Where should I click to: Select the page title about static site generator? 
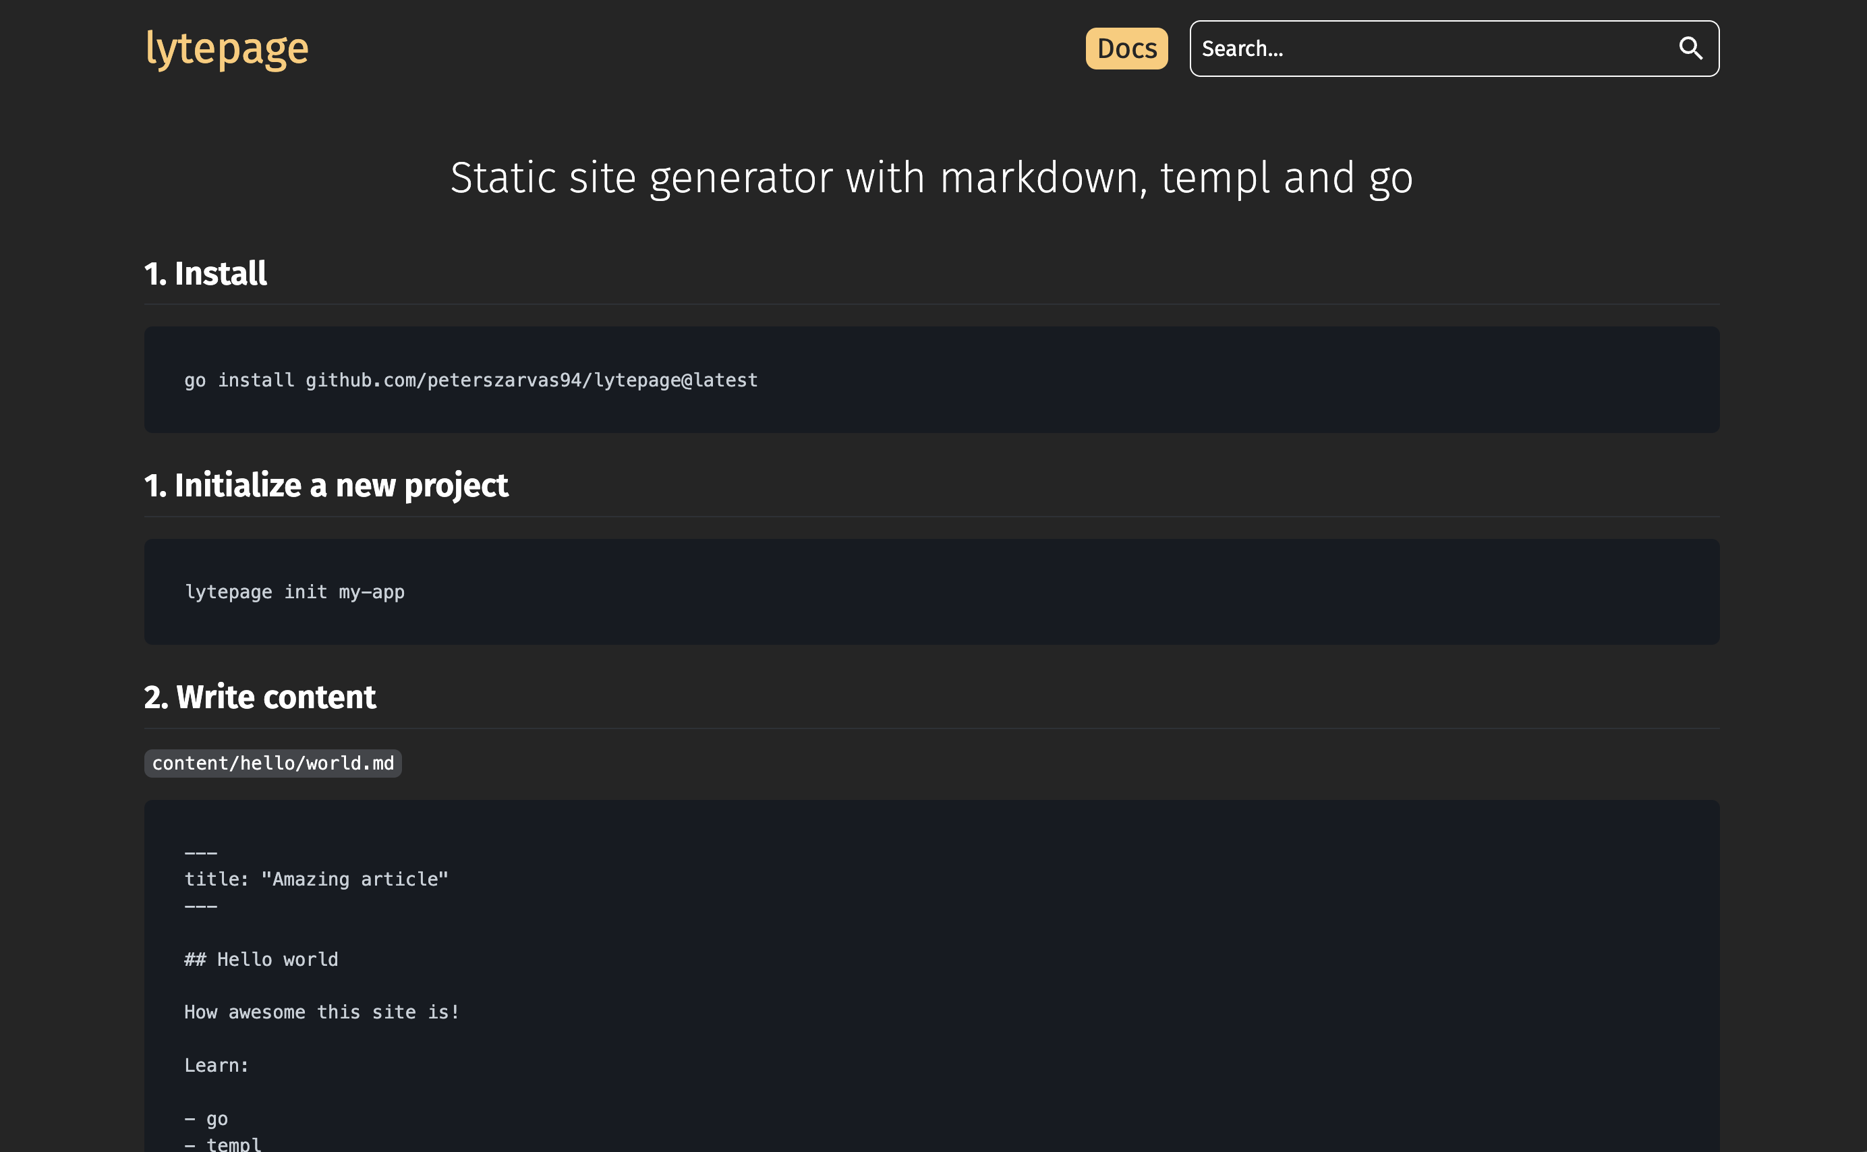click(931, 177)
